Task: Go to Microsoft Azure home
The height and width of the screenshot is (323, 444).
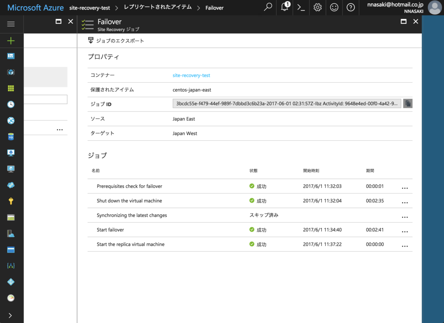Action: [36, 8]
